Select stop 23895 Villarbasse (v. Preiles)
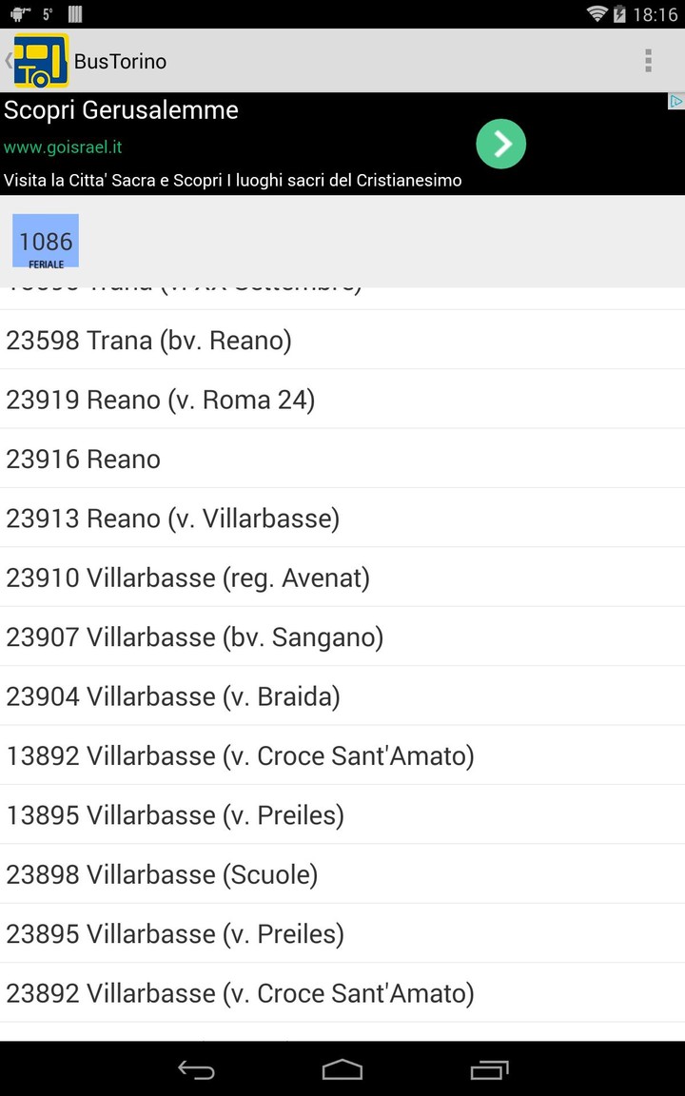685x1096 pixels. click(342, 934)
